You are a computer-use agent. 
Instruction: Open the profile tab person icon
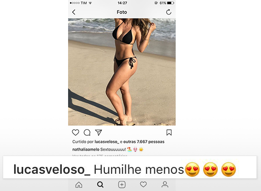tap(165, 184)
